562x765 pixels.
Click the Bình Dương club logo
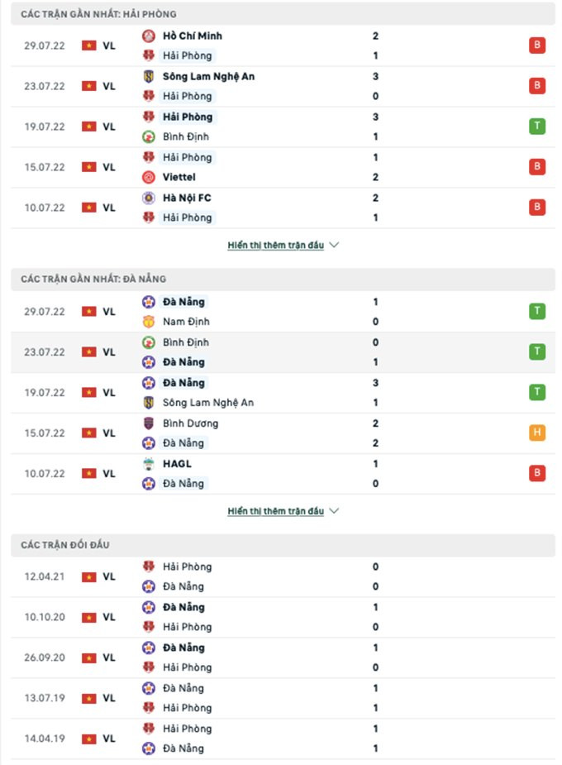click(149, 423)
